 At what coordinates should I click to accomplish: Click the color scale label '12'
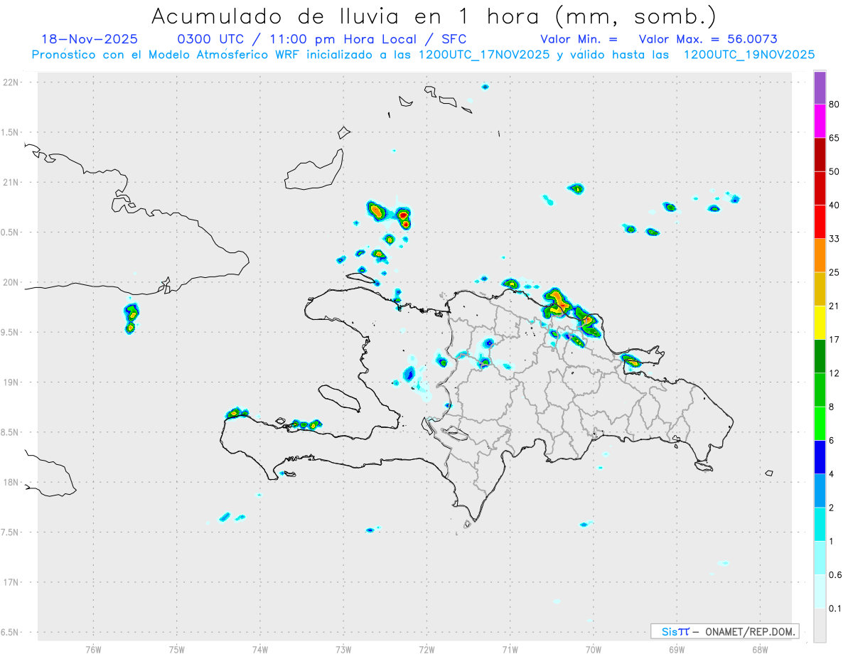[835, 373]
